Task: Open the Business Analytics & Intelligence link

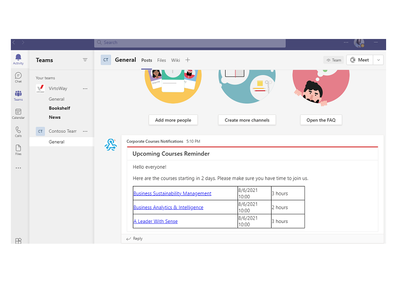Action: click(x=168, y=207)
